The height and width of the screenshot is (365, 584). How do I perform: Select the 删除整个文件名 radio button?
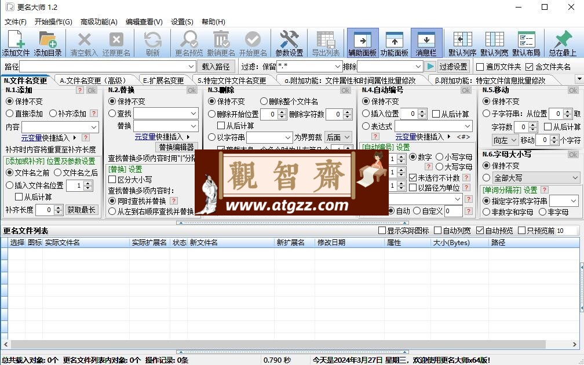[x=264, y=101]
